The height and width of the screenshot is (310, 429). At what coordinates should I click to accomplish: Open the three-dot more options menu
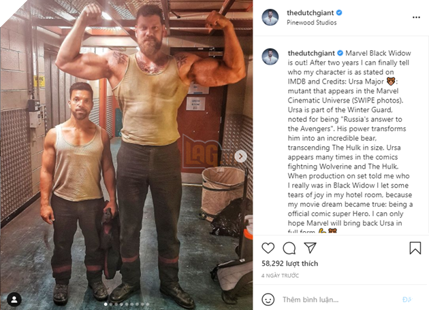coord(416,18)
